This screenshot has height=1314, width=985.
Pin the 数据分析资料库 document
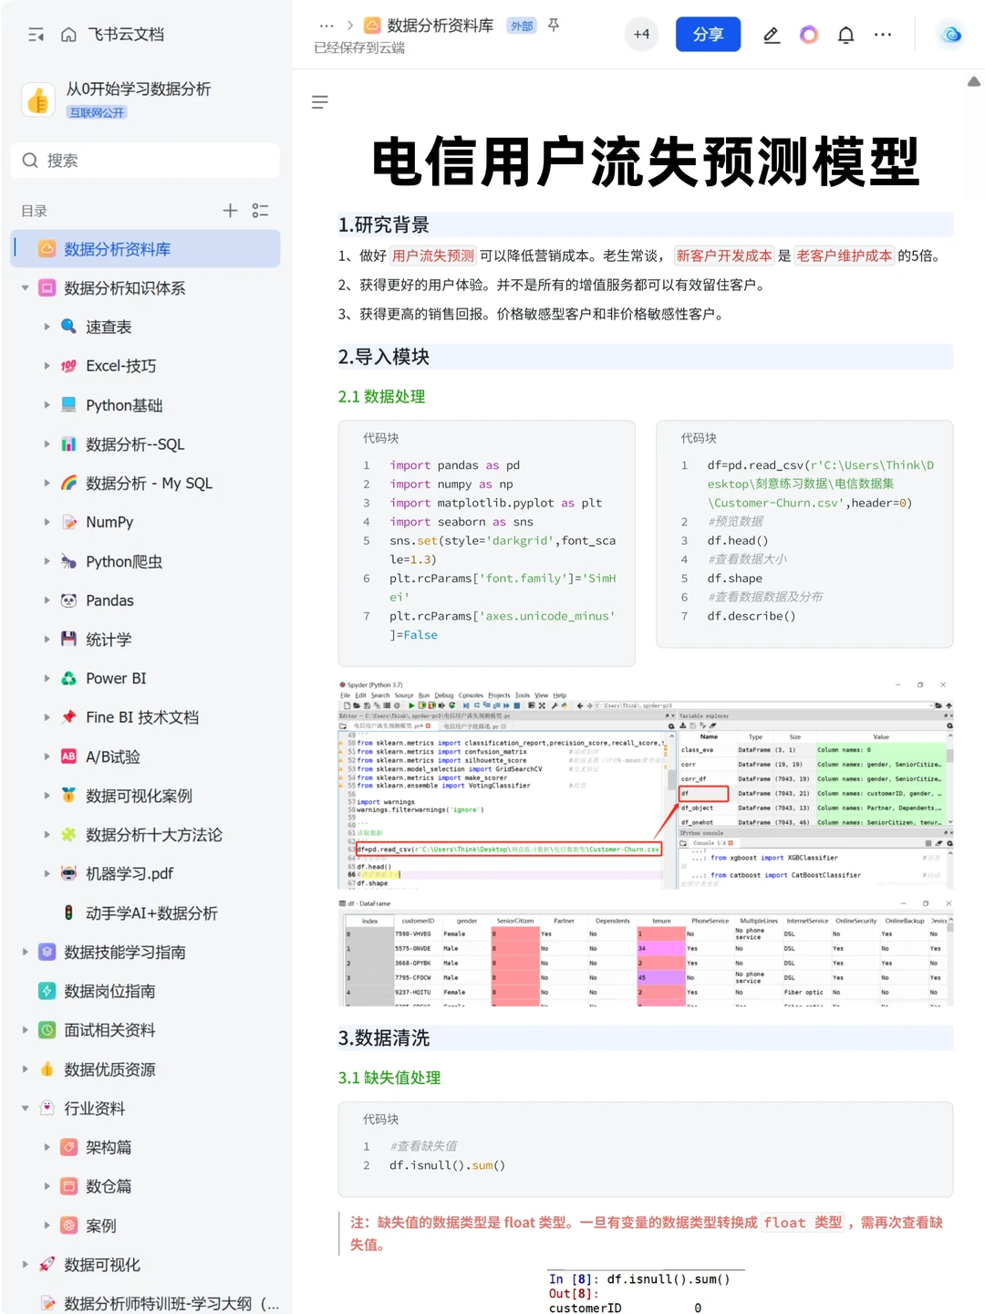[554, 26]
